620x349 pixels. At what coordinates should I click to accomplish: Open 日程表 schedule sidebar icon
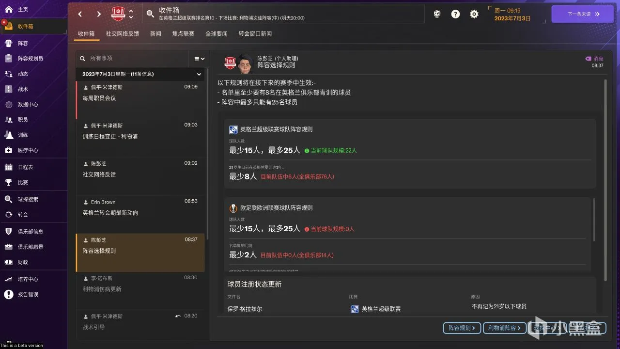[x=9, y=167]
